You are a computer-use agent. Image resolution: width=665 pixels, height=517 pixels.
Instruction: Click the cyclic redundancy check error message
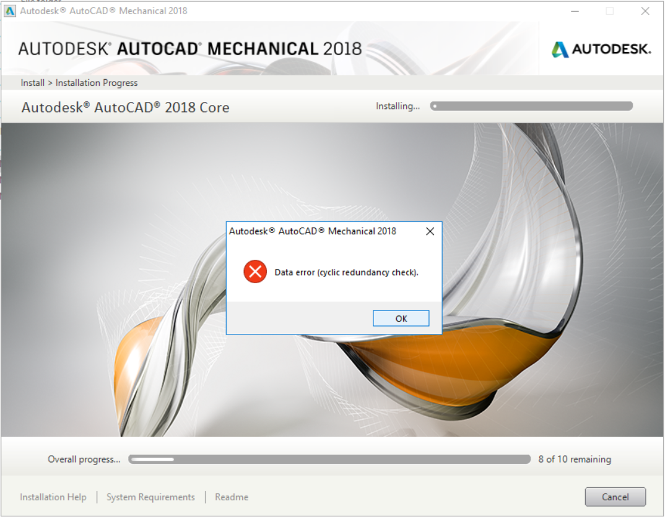click(346, 272)
